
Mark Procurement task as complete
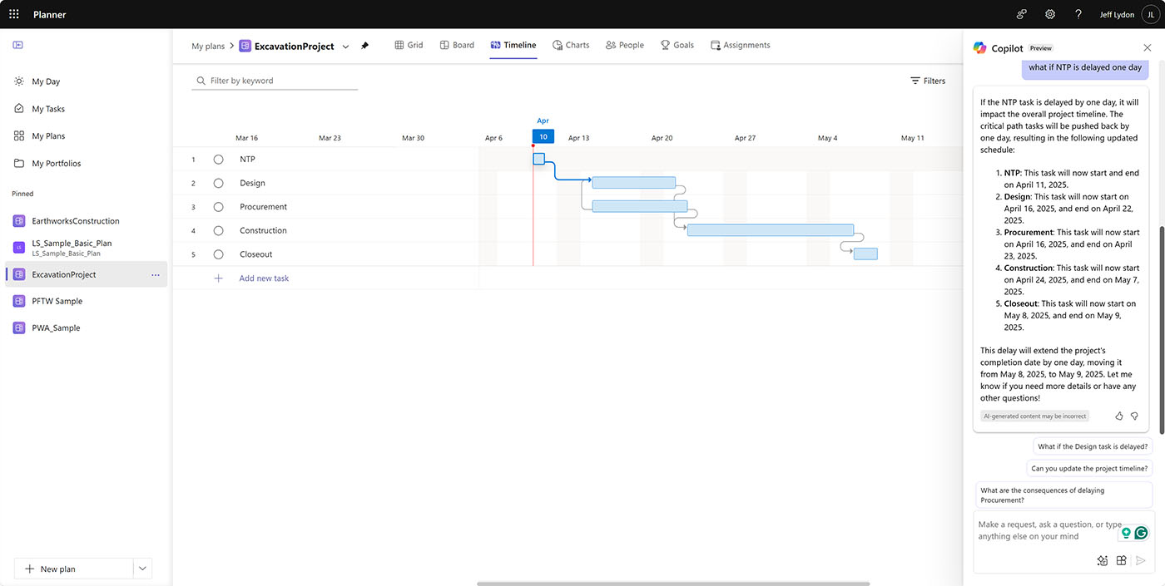(219, 207)
